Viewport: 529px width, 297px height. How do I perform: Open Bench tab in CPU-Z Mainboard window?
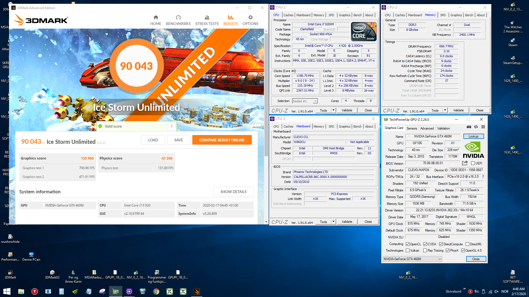[357, 127]
